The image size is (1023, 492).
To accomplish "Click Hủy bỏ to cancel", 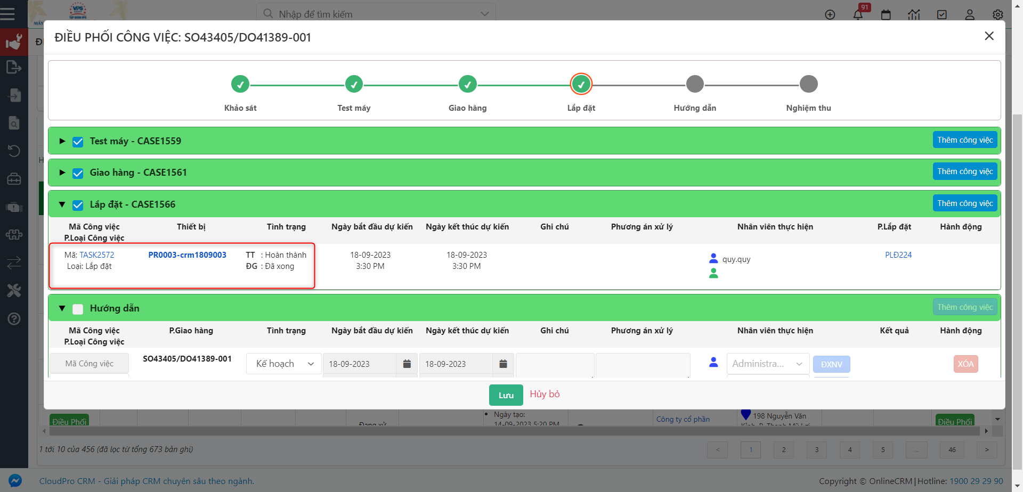I will [x=545, y=394].
